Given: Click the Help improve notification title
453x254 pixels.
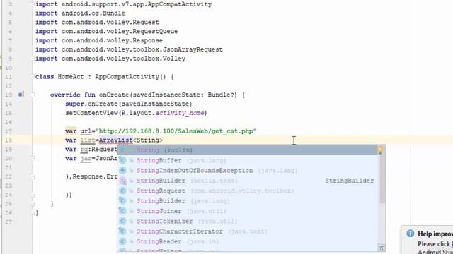Looking at the screenshot, I should (435, 234).
